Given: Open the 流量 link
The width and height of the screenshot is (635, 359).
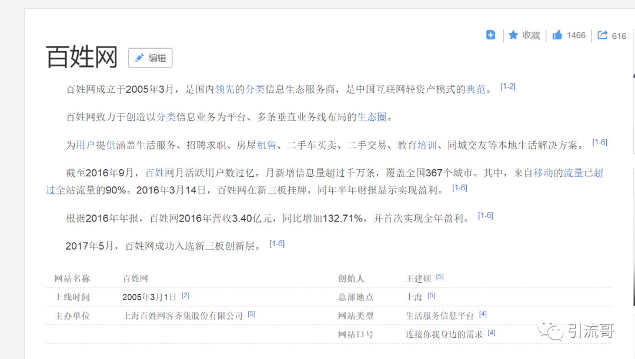Looking at the screenshot, I should coord(573,173).
